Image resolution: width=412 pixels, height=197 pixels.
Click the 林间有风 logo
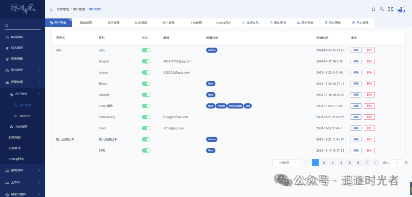click(x=23, y=8)
